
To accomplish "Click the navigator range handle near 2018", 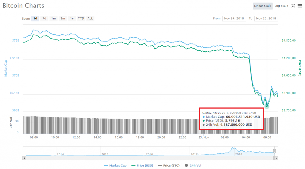I will tap(274, 151).
